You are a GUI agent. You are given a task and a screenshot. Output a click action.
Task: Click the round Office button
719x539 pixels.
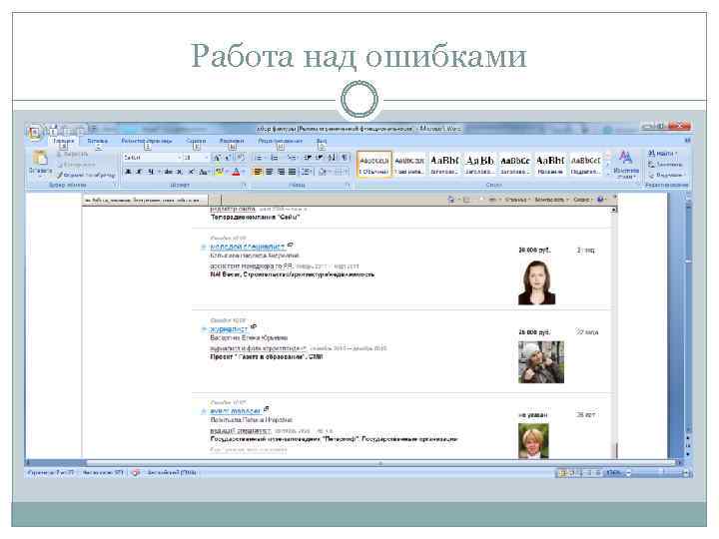pos(35,133)
